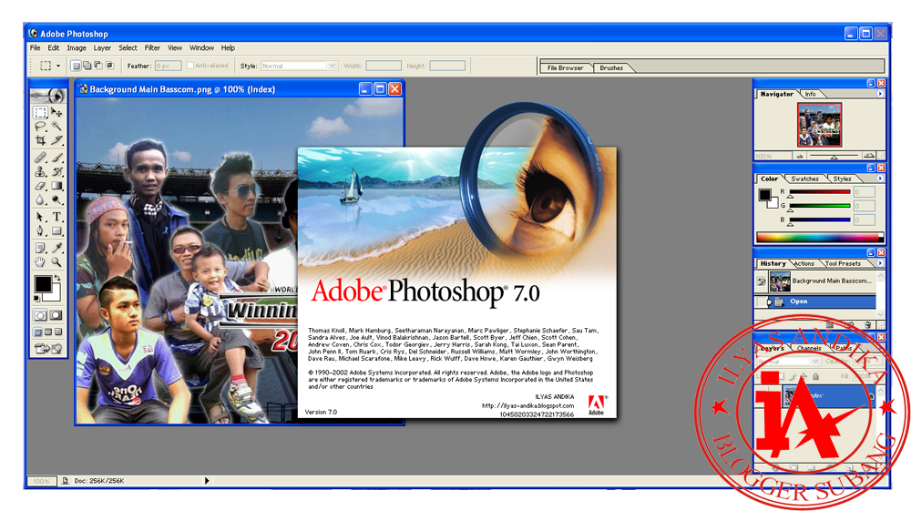This screenshot has width=911, height=511.
Task: Swap foreground and background colors arrow
Action: pos(56,279)
